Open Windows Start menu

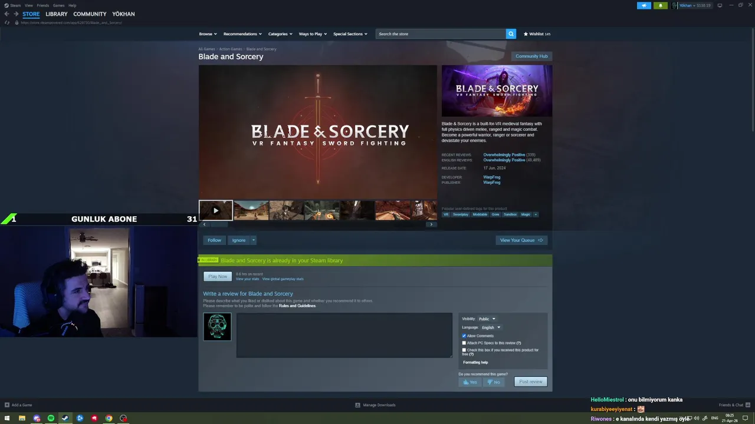click(7, 418)
